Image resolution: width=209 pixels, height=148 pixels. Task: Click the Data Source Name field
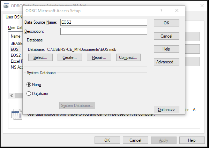[x=104, y=22]
